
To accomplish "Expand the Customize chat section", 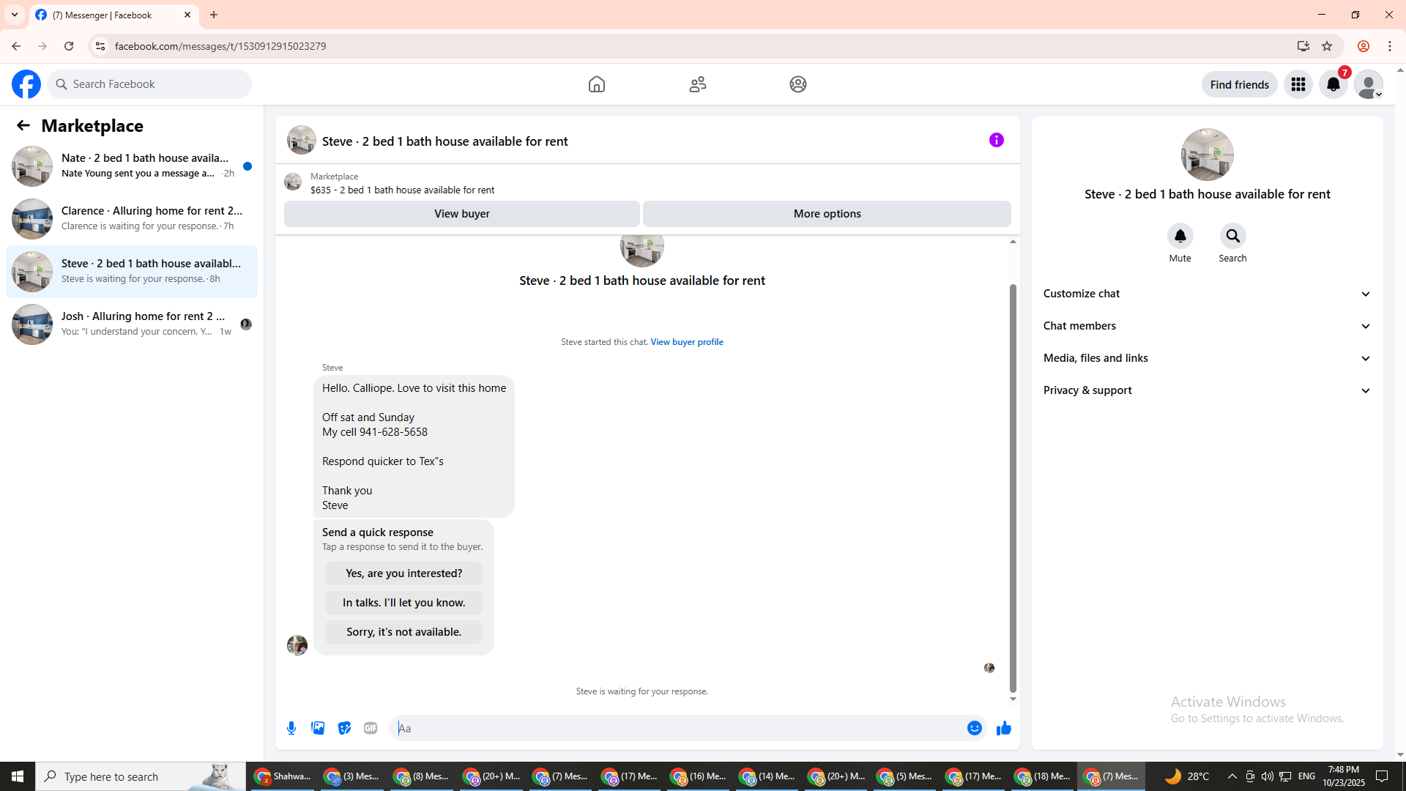I will (1207, 294).
